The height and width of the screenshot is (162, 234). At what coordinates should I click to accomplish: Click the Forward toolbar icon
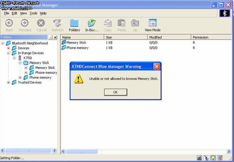coord(25,23)
